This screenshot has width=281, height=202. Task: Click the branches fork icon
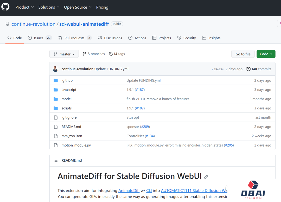tap(85, 54)
